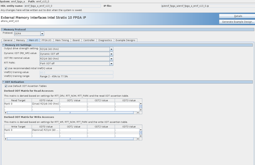Screen dimensions: 255x165
Task: Open Dynamic ODT (Rtt_WR) value dropdown
Action: 111,54
